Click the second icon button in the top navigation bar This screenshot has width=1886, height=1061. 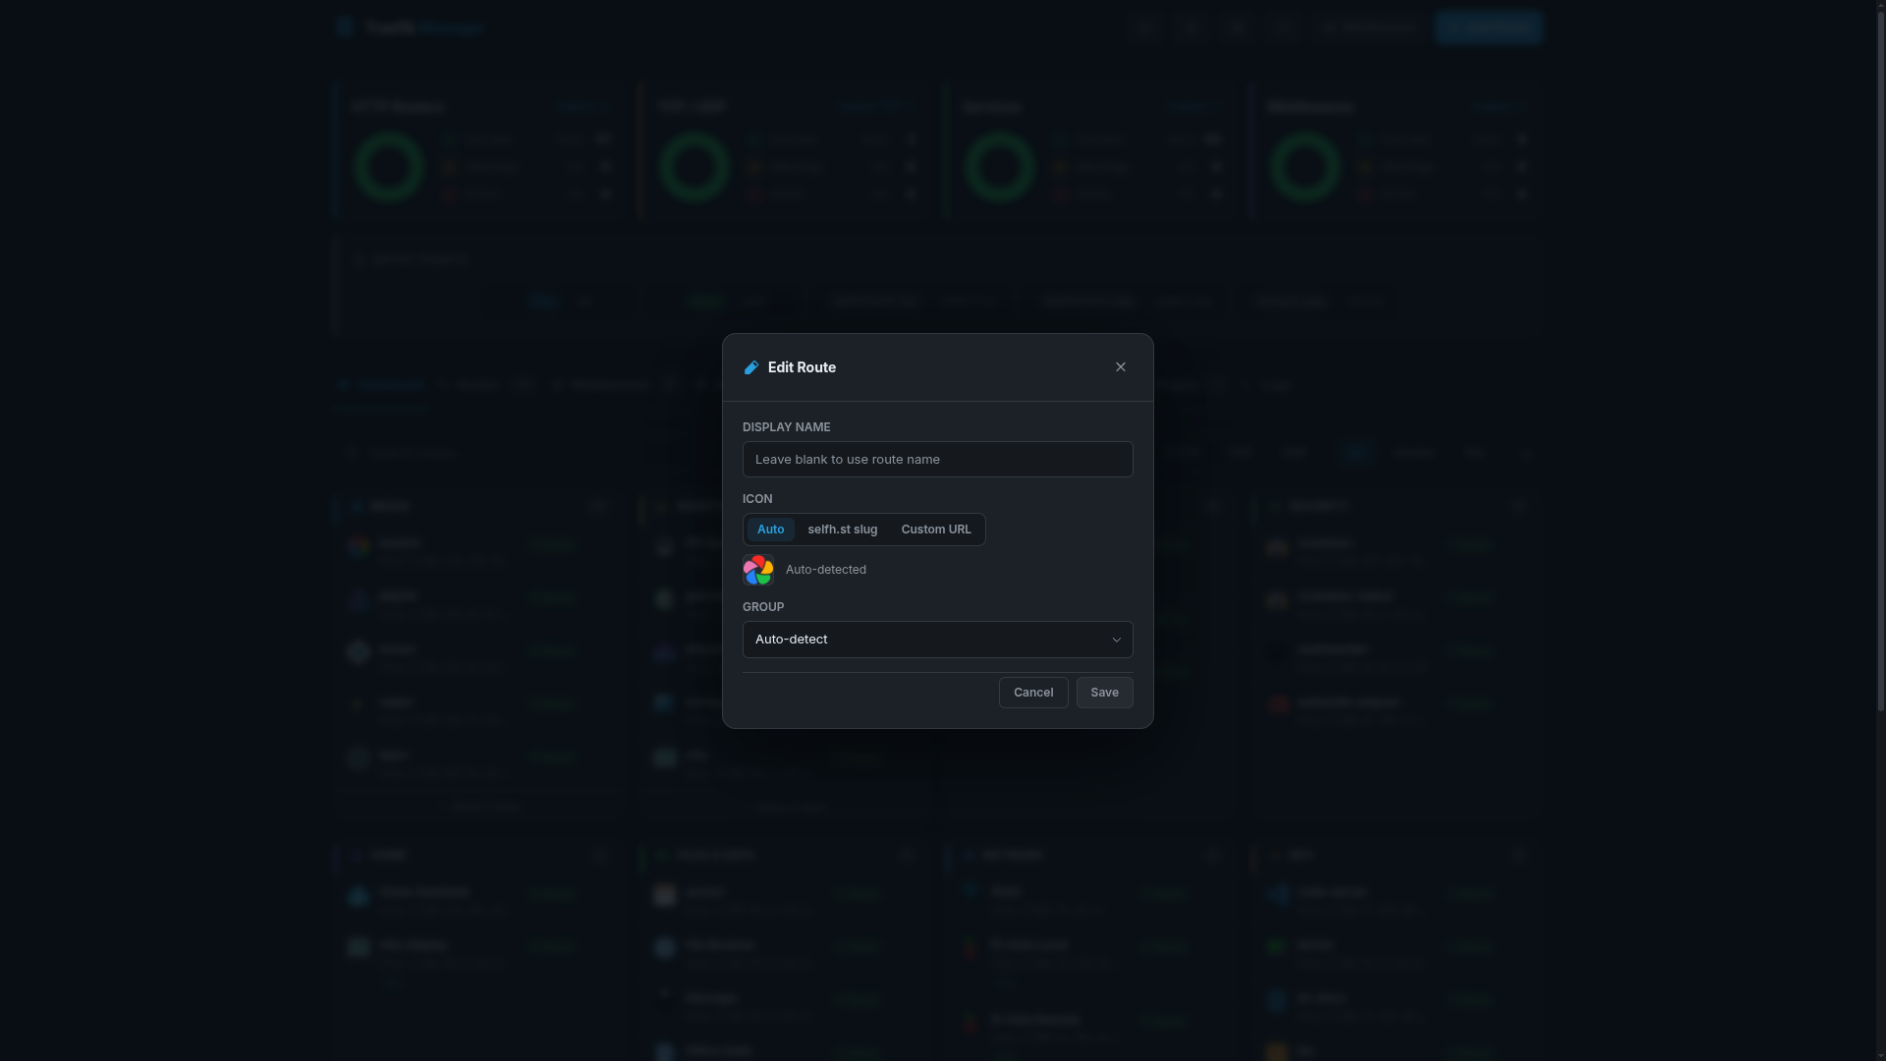(1190, 28)
